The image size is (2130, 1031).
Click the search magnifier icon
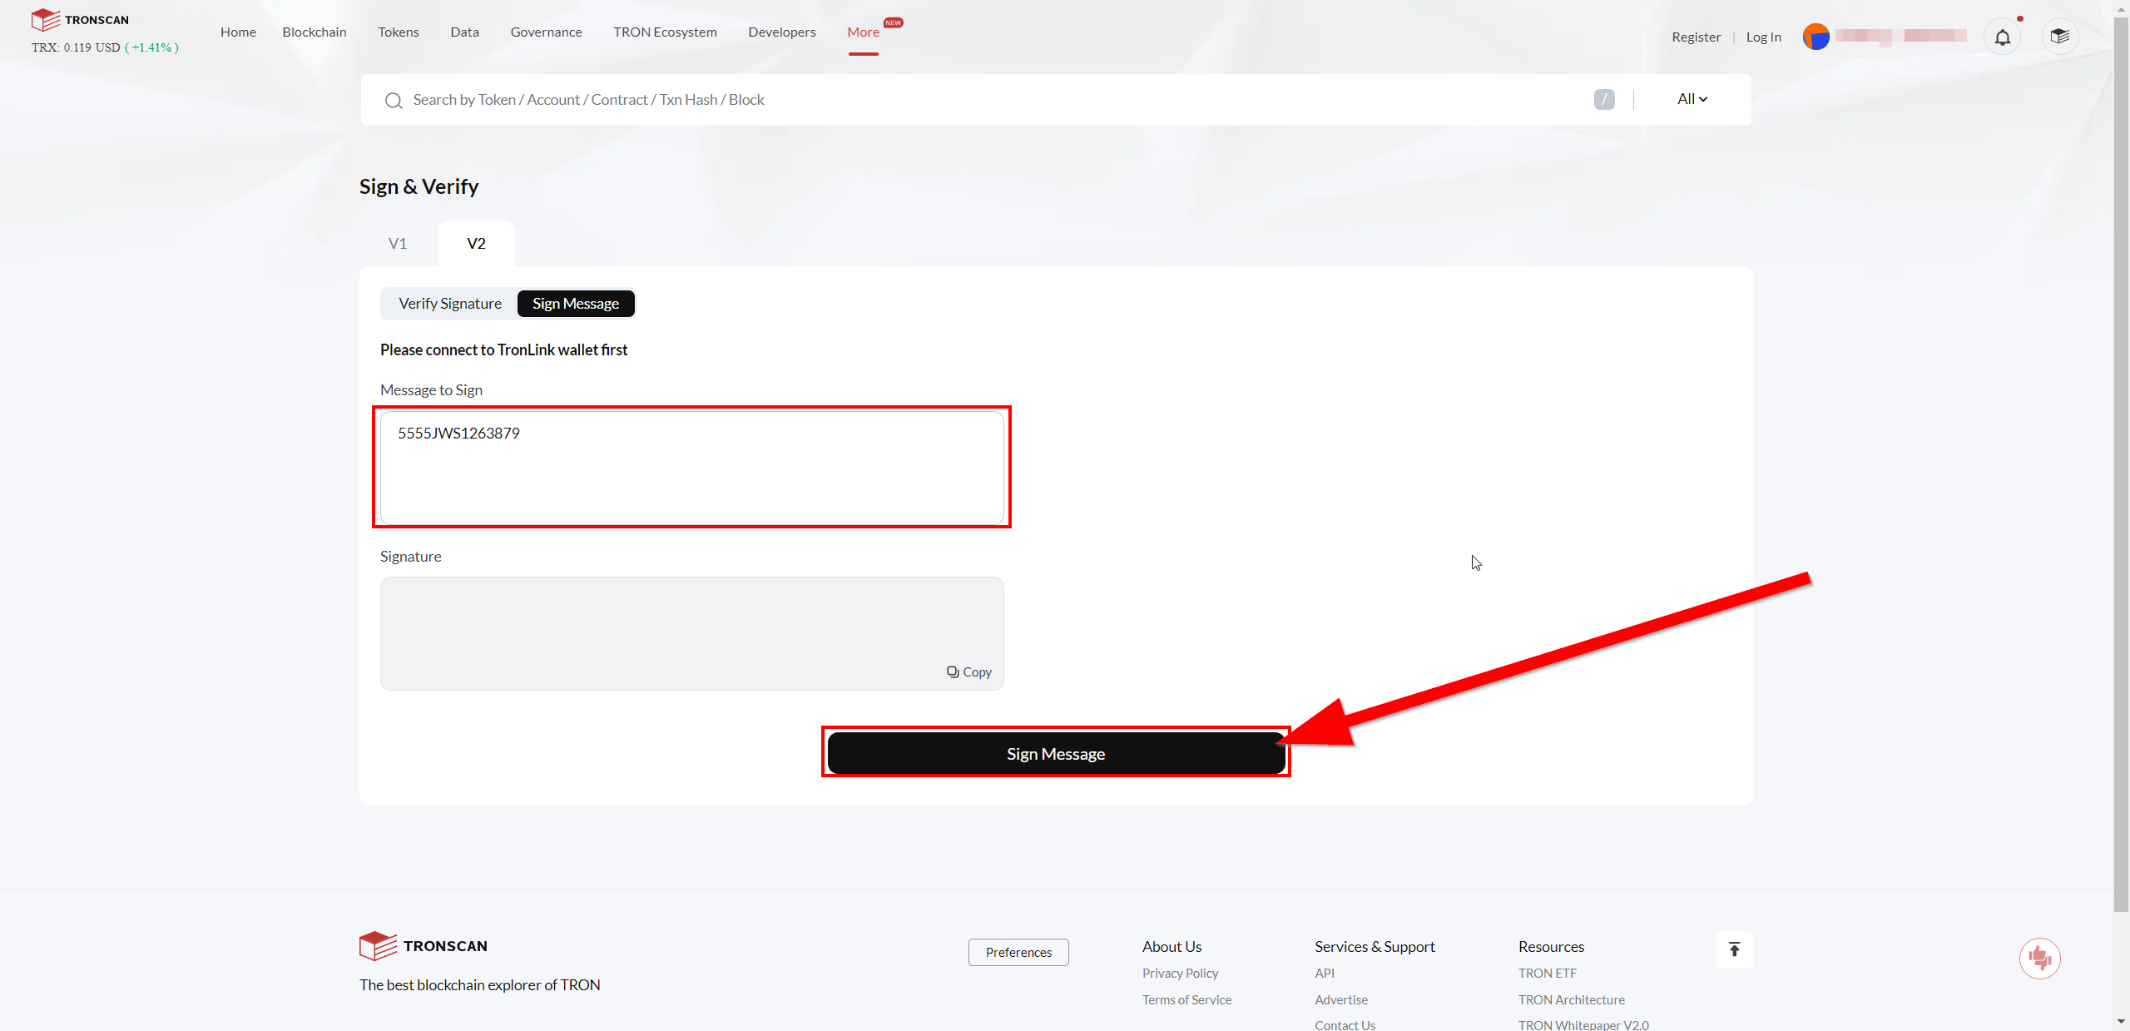[x=394, y=101]
